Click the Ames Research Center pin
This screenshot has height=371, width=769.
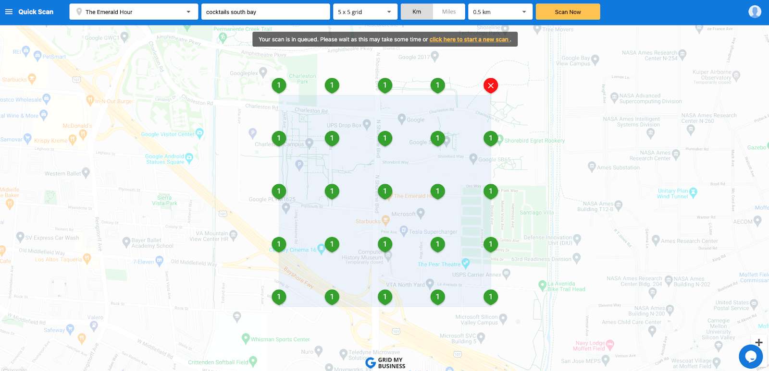656,240
